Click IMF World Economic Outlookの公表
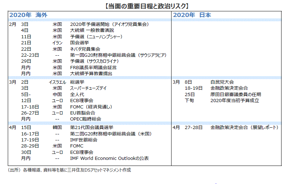This screenshot has width=290, height=184. (x=109, y=158)
